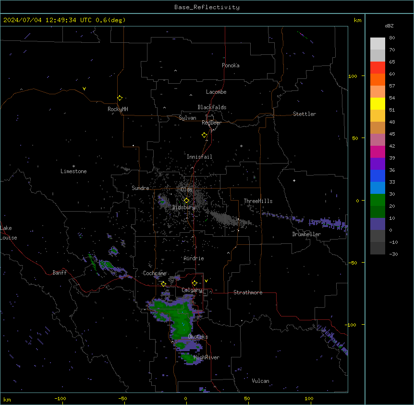Viewport: 414px width, 405px height.
Task: Click the RedDeer city label
Action: click(211, 123)
